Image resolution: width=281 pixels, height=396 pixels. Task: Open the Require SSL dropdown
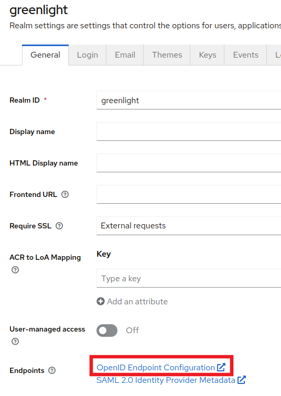[189, 226]
